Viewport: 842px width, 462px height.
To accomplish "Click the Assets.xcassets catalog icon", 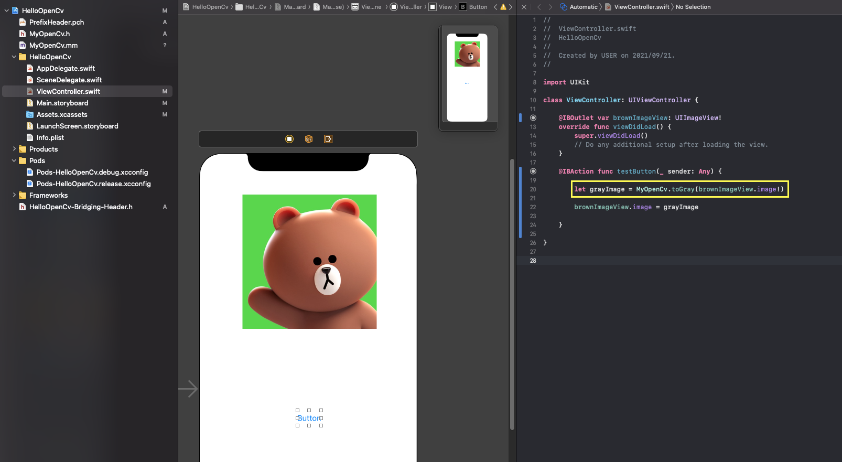I will [30, 114].
